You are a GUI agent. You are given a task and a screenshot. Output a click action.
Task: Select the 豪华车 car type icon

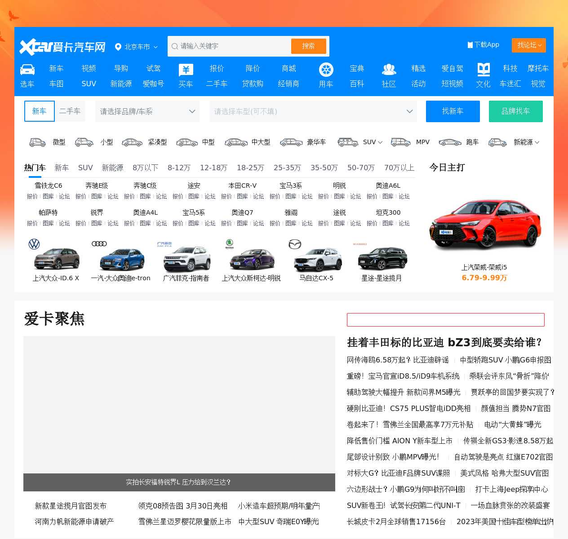click(291, 142)
